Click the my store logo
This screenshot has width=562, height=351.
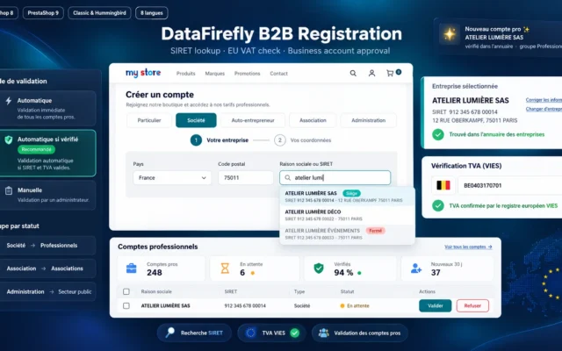tap(143, 73)
